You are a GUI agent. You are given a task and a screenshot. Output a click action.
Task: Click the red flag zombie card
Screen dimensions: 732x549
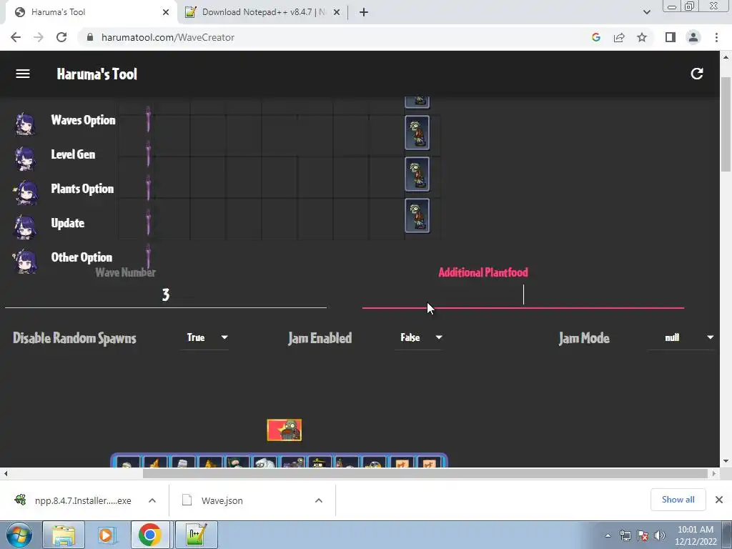click(x=285, y=430)
